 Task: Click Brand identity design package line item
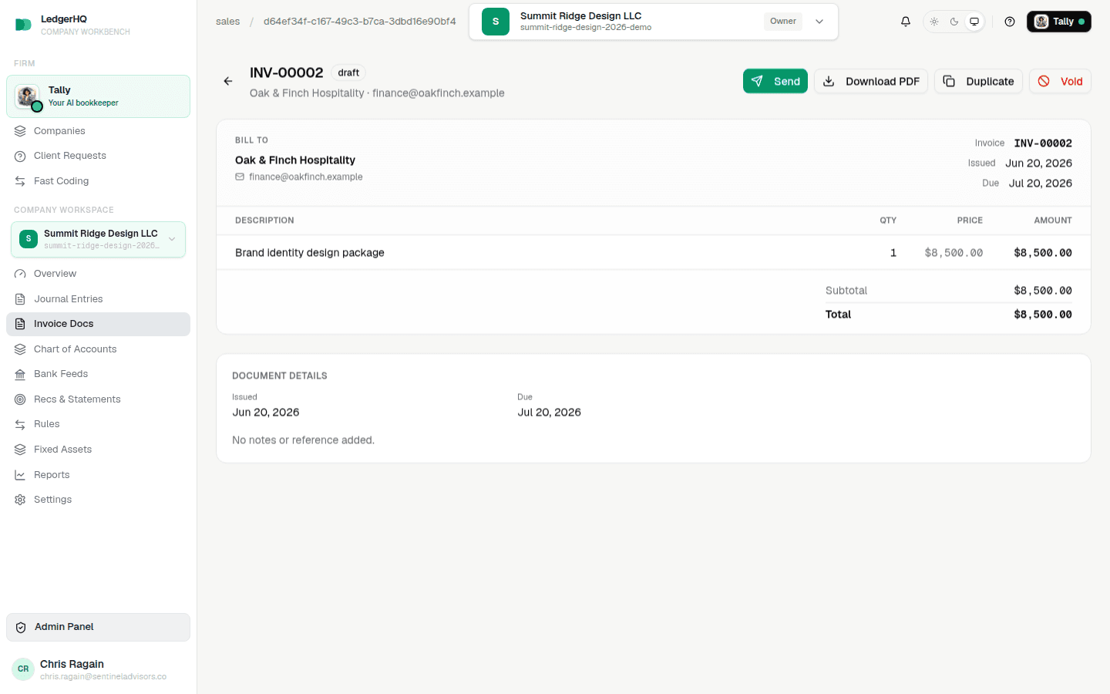click(310, 253)
